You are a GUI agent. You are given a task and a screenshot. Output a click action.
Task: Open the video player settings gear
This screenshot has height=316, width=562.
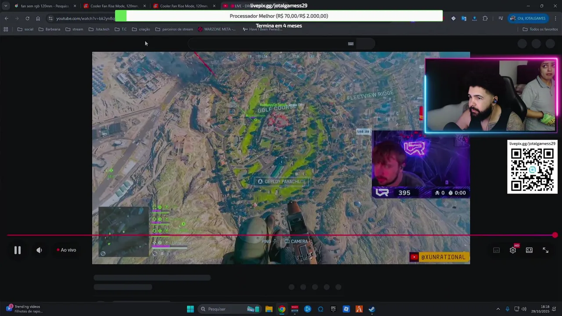(513, 250)
